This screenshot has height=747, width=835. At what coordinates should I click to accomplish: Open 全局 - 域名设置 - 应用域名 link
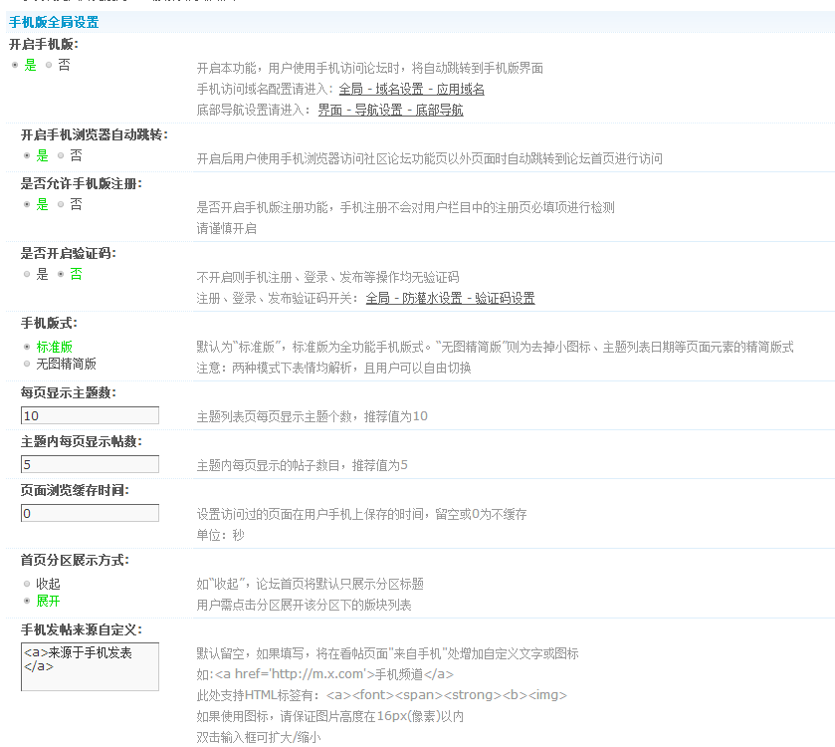pos(412,89)
